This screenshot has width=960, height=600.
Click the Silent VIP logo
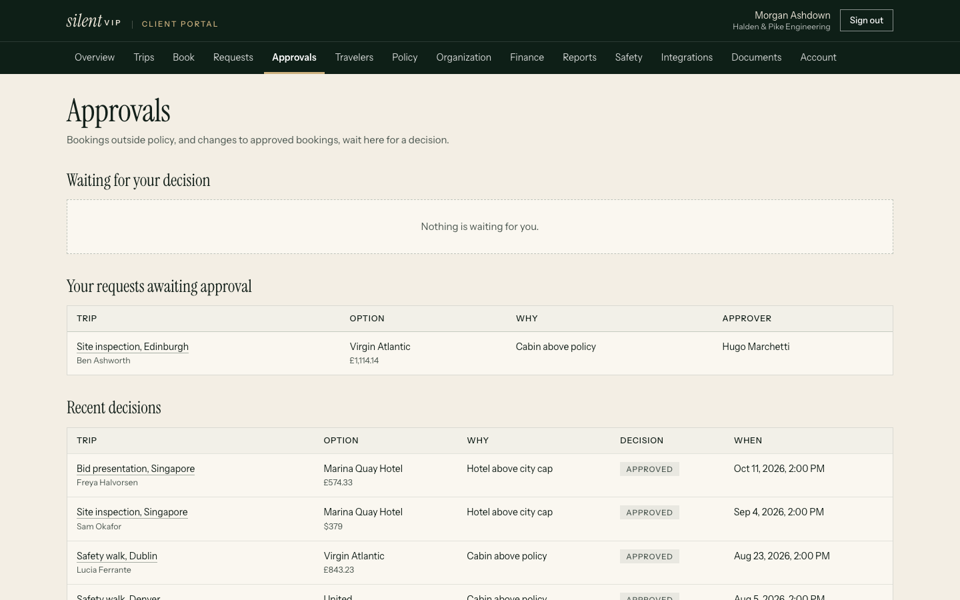93,21
